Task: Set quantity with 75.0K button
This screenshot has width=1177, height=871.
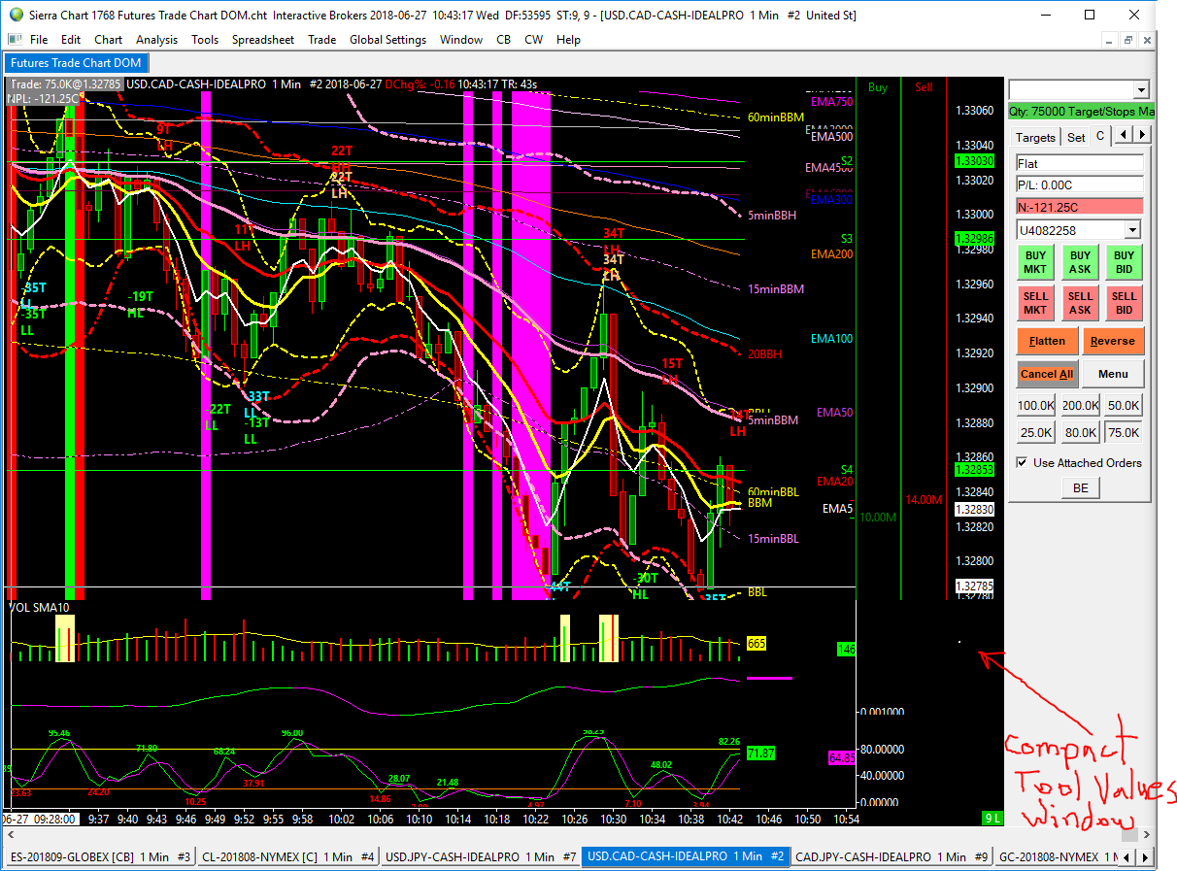Action: (x=1124, y=433)
